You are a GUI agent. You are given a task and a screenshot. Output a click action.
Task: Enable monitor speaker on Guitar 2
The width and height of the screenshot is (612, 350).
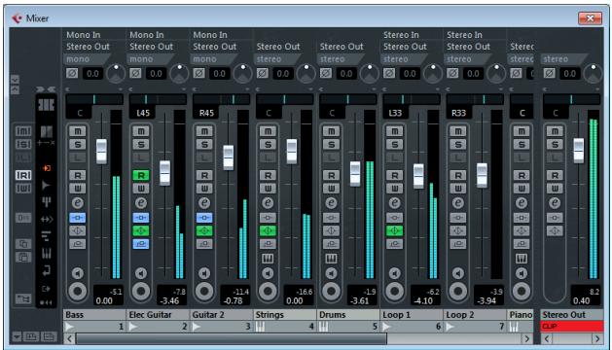tap(204, 273)
